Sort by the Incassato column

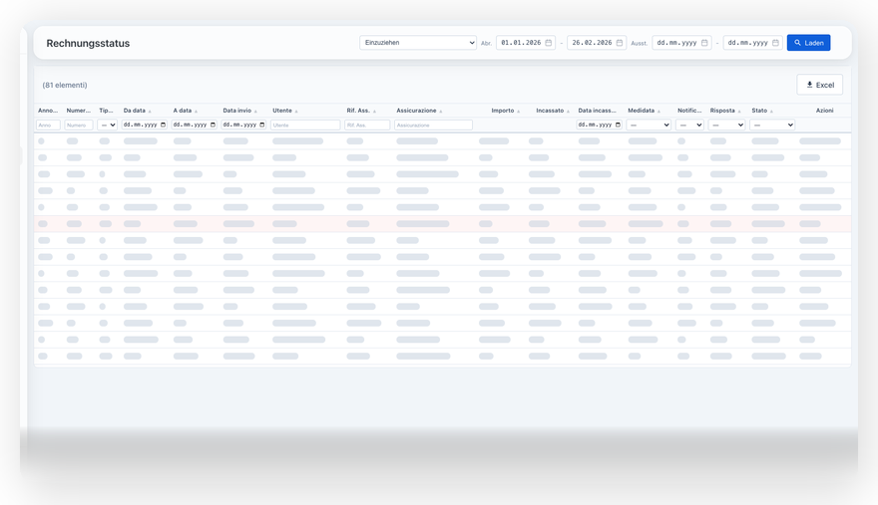tap(553, 111)
